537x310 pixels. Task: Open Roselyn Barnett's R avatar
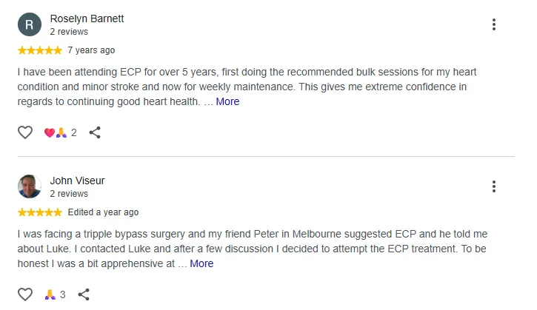point(30,24)
